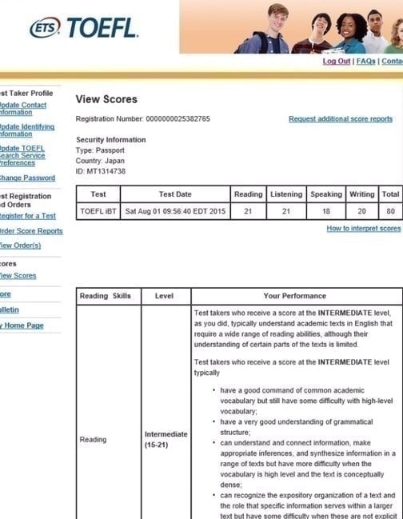Open Update TOEFL Search Service Preferences

click(22, 156)
